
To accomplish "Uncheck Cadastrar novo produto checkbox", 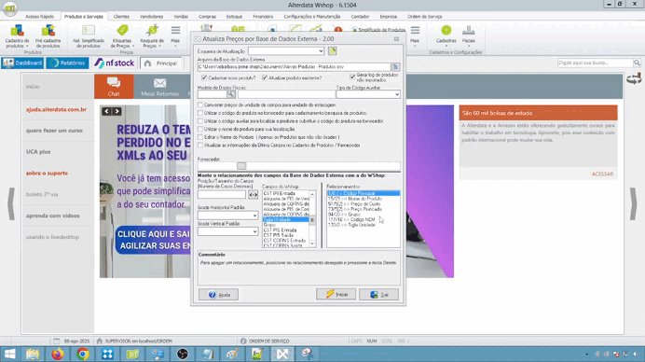I will click(204, 77).
